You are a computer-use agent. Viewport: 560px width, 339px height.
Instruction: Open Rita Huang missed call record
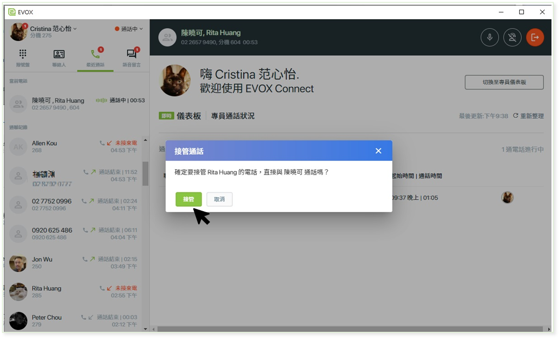[74, 292]
